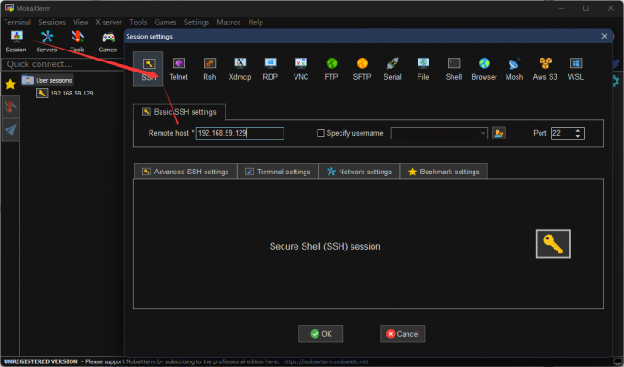Pick the Xdmcp session type
This screenshot has height=367, width=624.
coord(240,69)
